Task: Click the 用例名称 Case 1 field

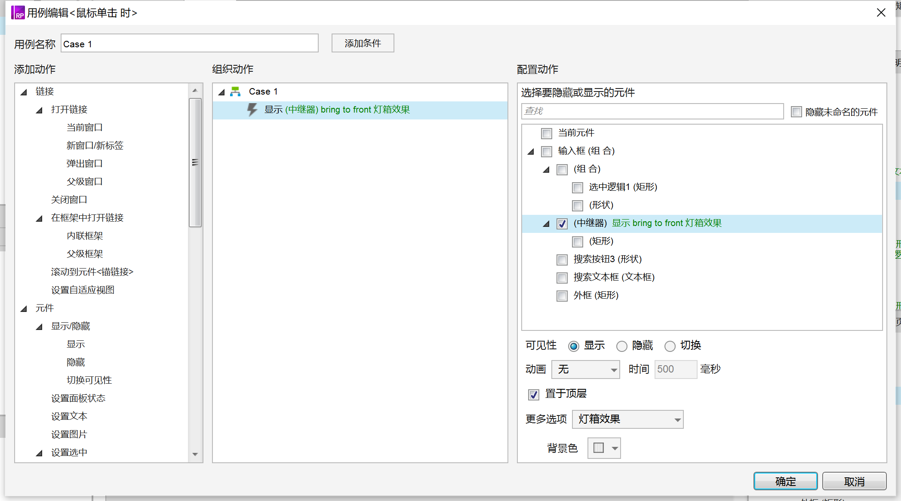Action: click(x=190, y=43)
